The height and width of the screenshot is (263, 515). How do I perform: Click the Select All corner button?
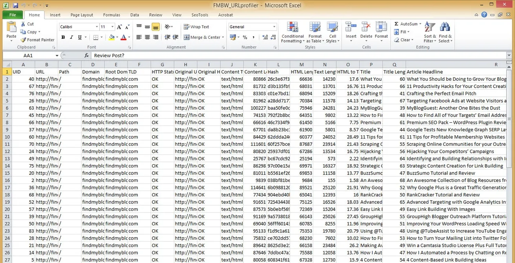pyautogui.click(x=7, y=65)
